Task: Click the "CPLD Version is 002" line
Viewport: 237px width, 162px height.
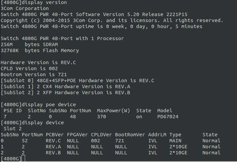Action: [31, 68]
